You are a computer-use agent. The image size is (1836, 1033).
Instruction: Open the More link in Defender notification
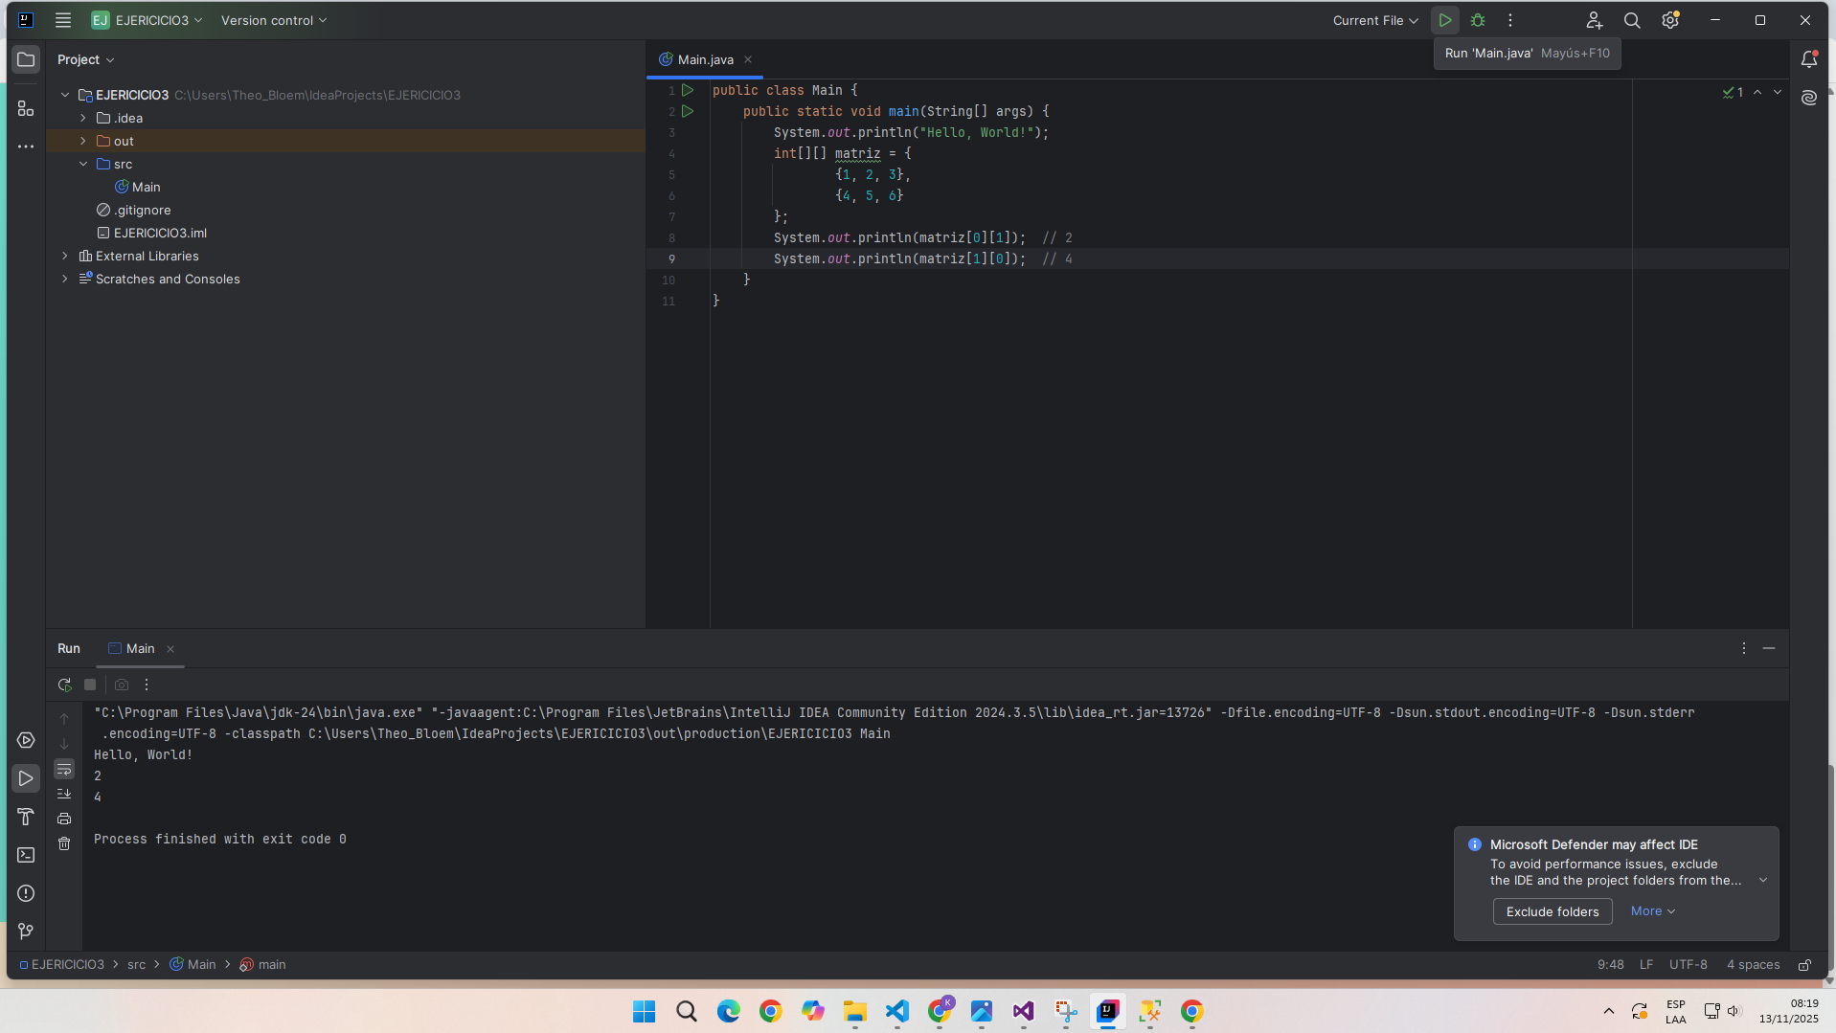click(x=1652, y=911)
